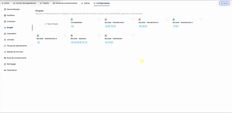232x113 pixels.
Task: Open the Tickets tab
Action: coord(44,3)
